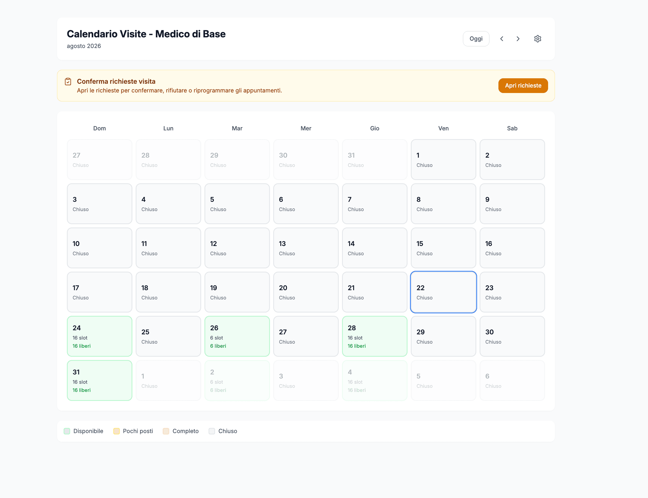Viewport: 648px width, 498px height.
Task: Select previous-month day 28
Action: point(168,160)
